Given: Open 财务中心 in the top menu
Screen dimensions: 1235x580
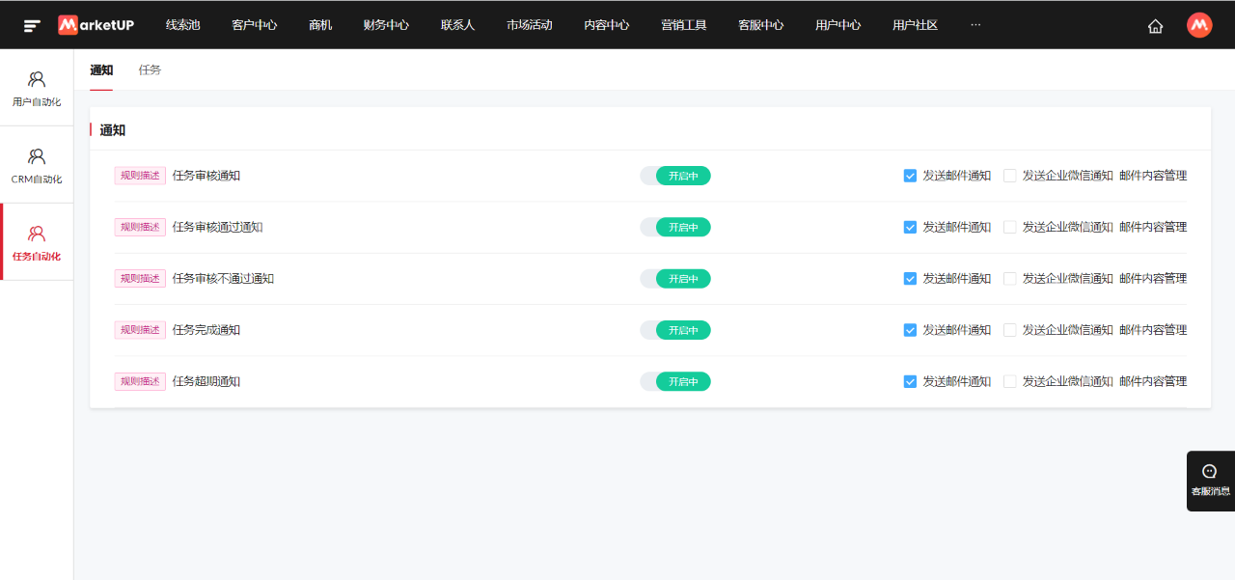Looking at the screenshot, I should [386, 25].
